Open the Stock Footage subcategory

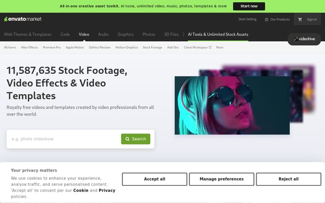point(152,47)
